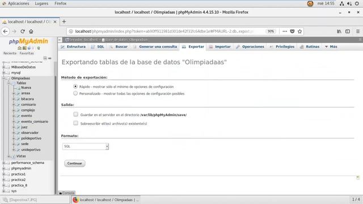The image size is (363, 204).
Task: Collapse navigation panel arrow at breadcrumb
Action: point(60,40)
